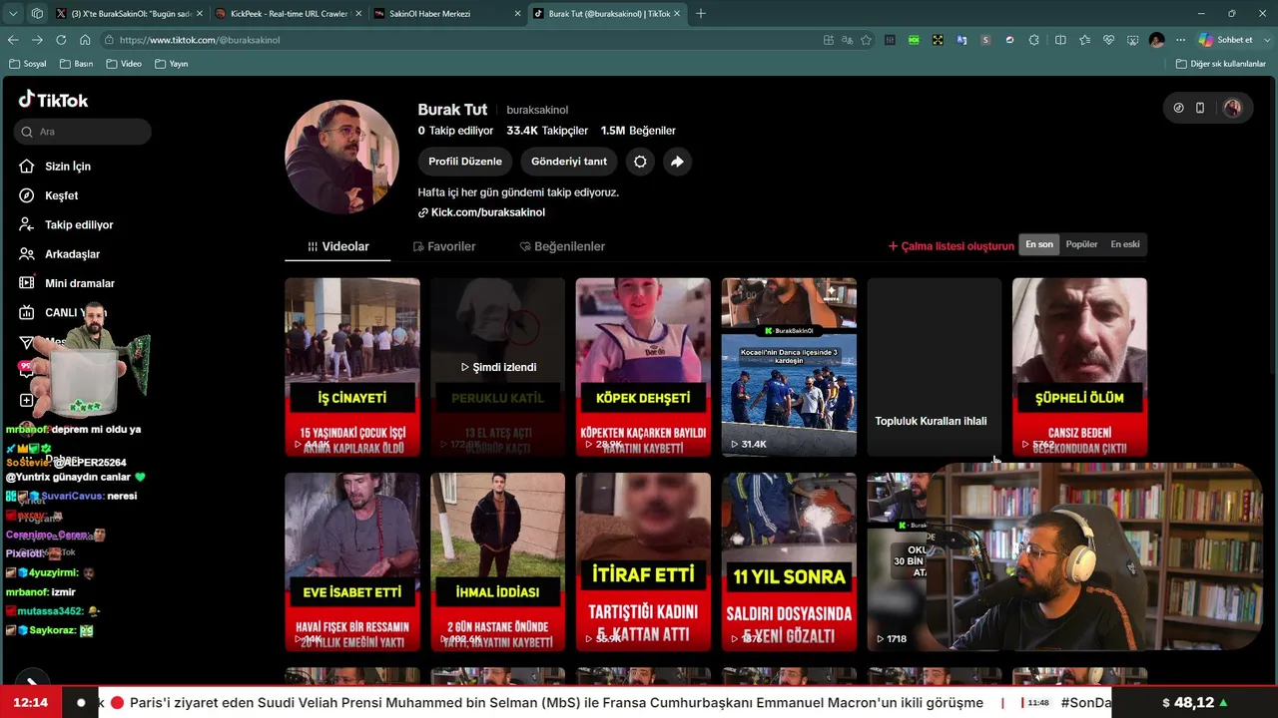The width and height of the screenshot is (1278, 718).
Task: Open the Edge workspaces icon
Action: [37, 14]
